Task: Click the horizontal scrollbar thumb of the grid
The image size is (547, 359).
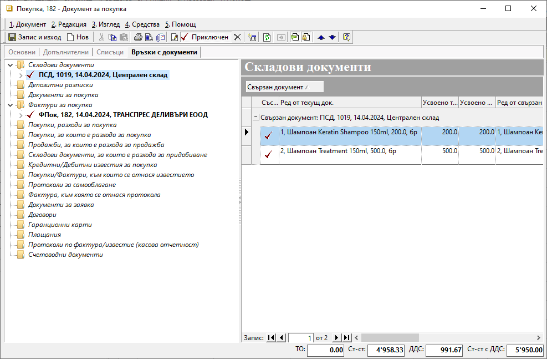Action: click(391, 337)
